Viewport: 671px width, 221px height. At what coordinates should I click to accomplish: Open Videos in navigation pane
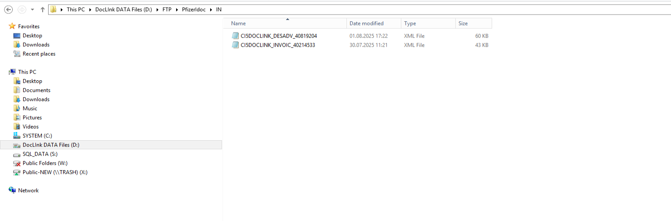pyautogui.click(x=30, y=126)
